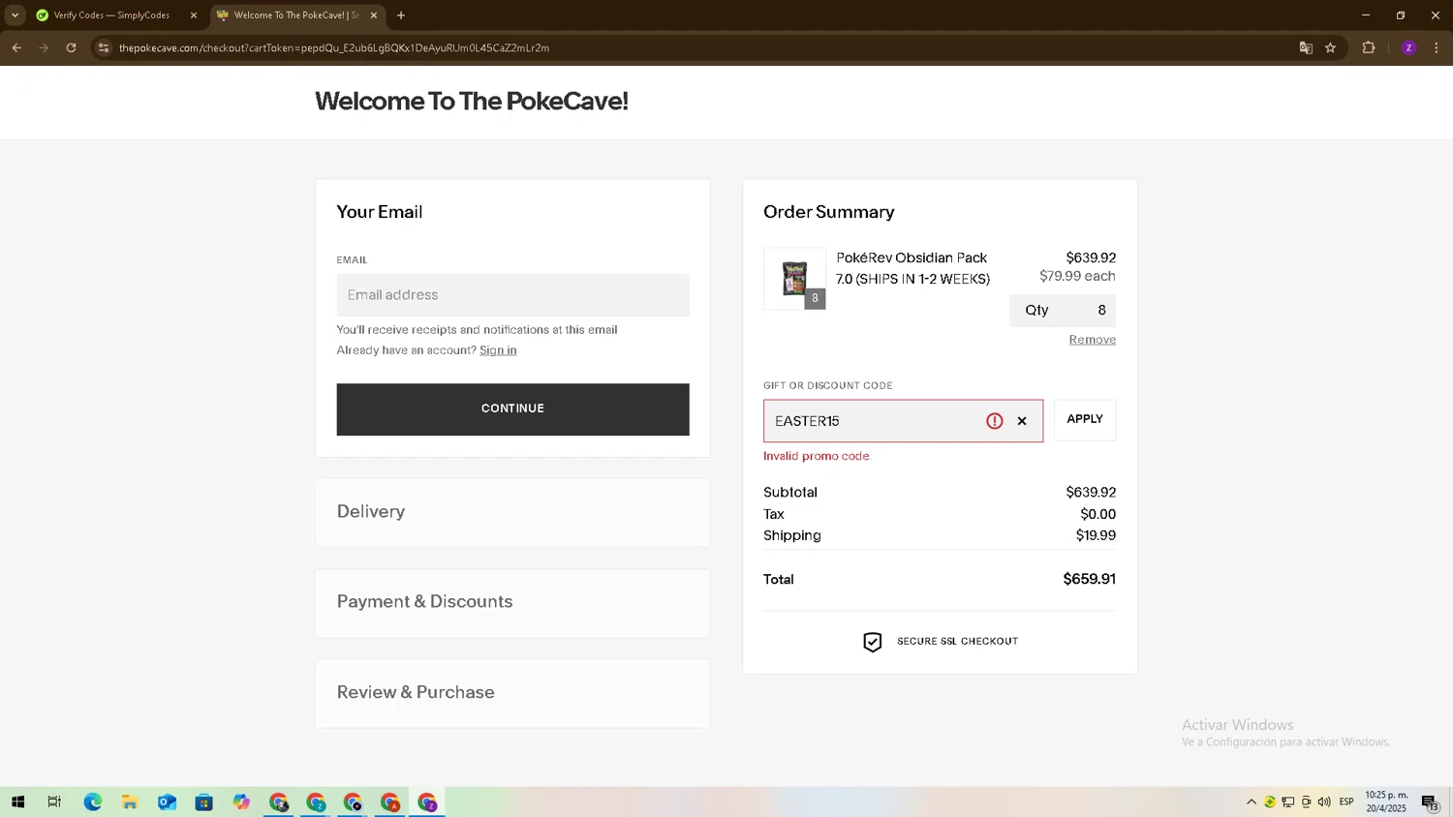Close the Welcome To The PokeCave tab
This screenshot has width=1453, height=817.
[x=374, y=15]
